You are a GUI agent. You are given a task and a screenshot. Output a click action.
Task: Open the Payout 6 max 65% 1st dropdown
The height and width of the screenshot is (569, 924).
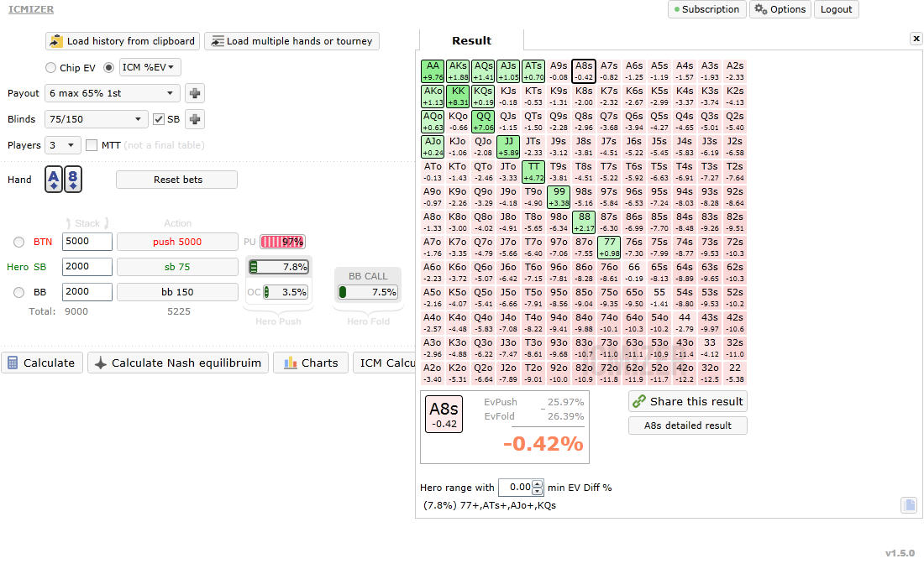[x=113, y=93]
